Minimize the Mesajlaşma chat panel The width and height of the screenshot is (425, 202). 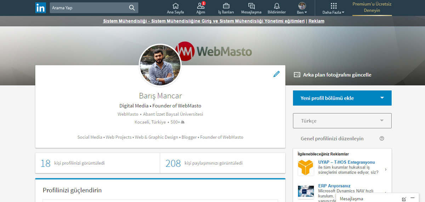click(412, 198)
